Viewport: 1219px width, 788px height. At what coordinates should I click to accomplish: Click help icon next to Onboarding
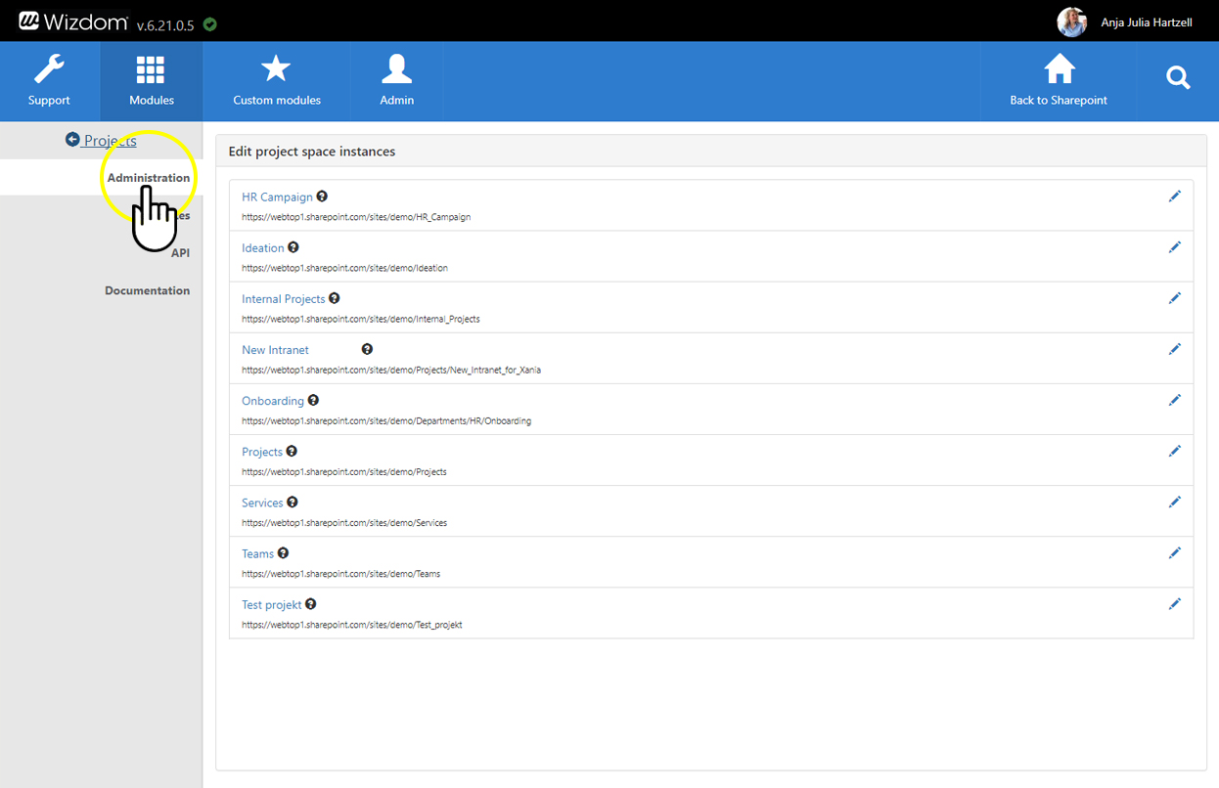[x=313, y=400]
